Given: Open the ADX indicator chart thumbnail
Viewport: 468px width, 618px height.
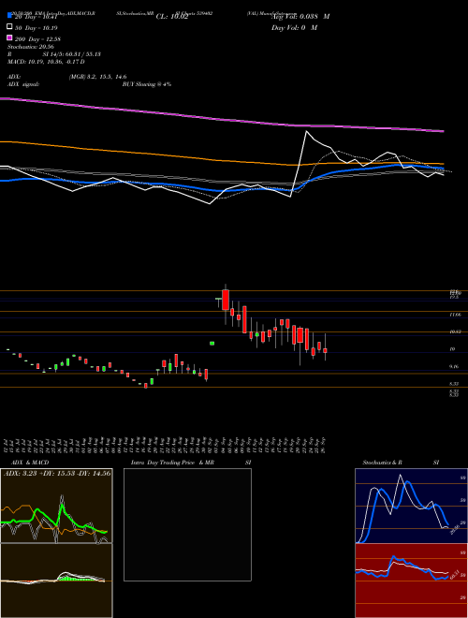Looking at the screenshot, I should [56, 506].
